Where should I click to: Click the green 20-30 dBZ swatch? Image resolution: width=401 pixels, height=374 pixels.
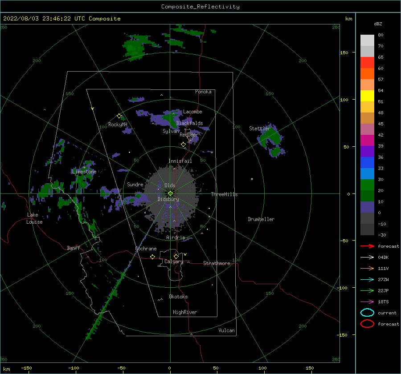pyautogui.click(x=367, y=185)
